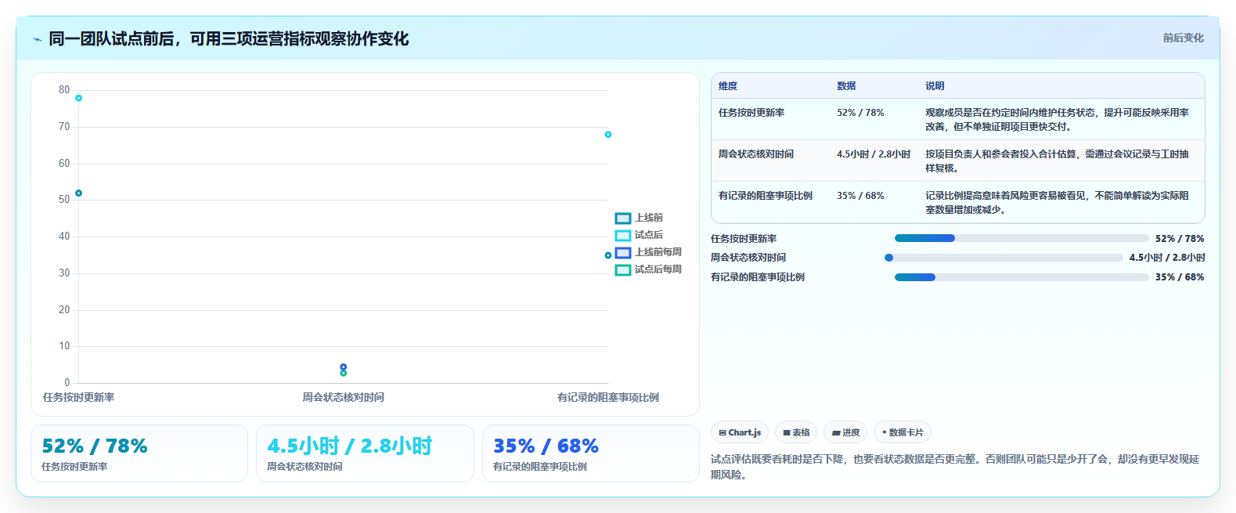Click 52% / 78% value beside the progress bar
Image resolution: width=1236 pixels, height=513 pixels.
click(x=1180, y=239)
